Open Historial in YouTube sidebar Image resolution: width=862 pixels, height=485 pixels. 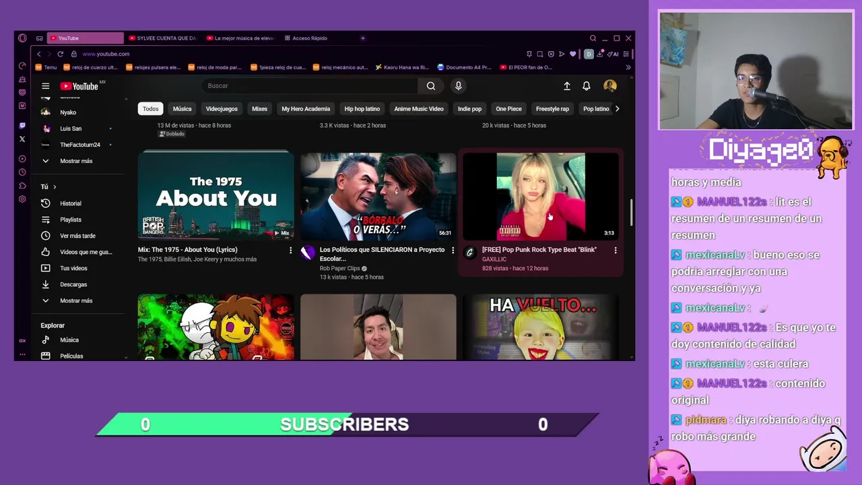(79, 203)
